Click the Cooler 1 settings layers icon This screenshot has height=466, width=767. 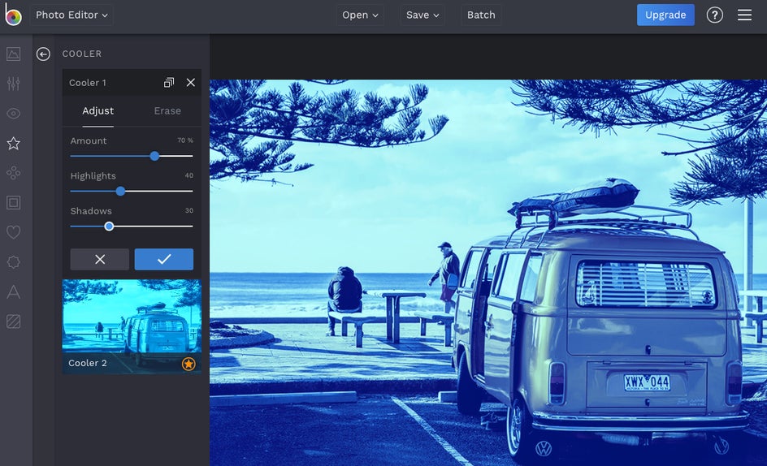pos(168,83)
